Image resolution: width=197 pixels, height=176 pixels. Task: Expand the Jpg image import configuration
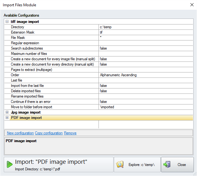coord(7,112)
